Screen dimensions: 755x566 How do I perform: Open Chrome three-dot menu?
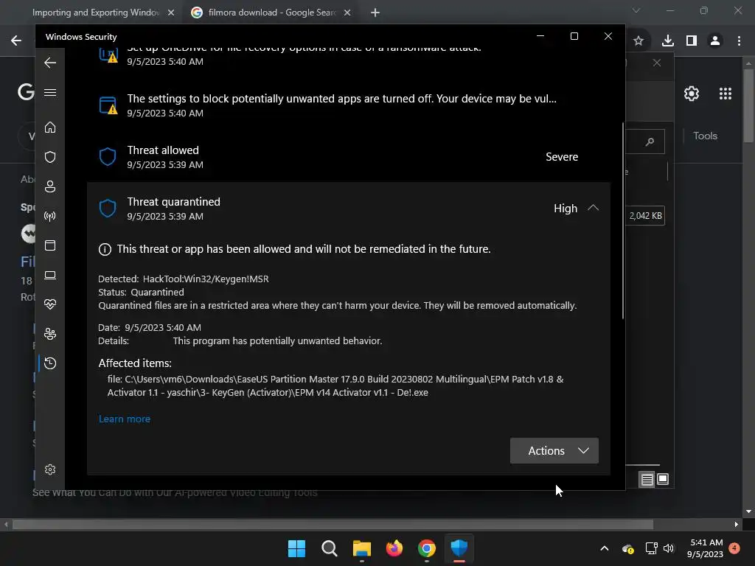(739, 41)
